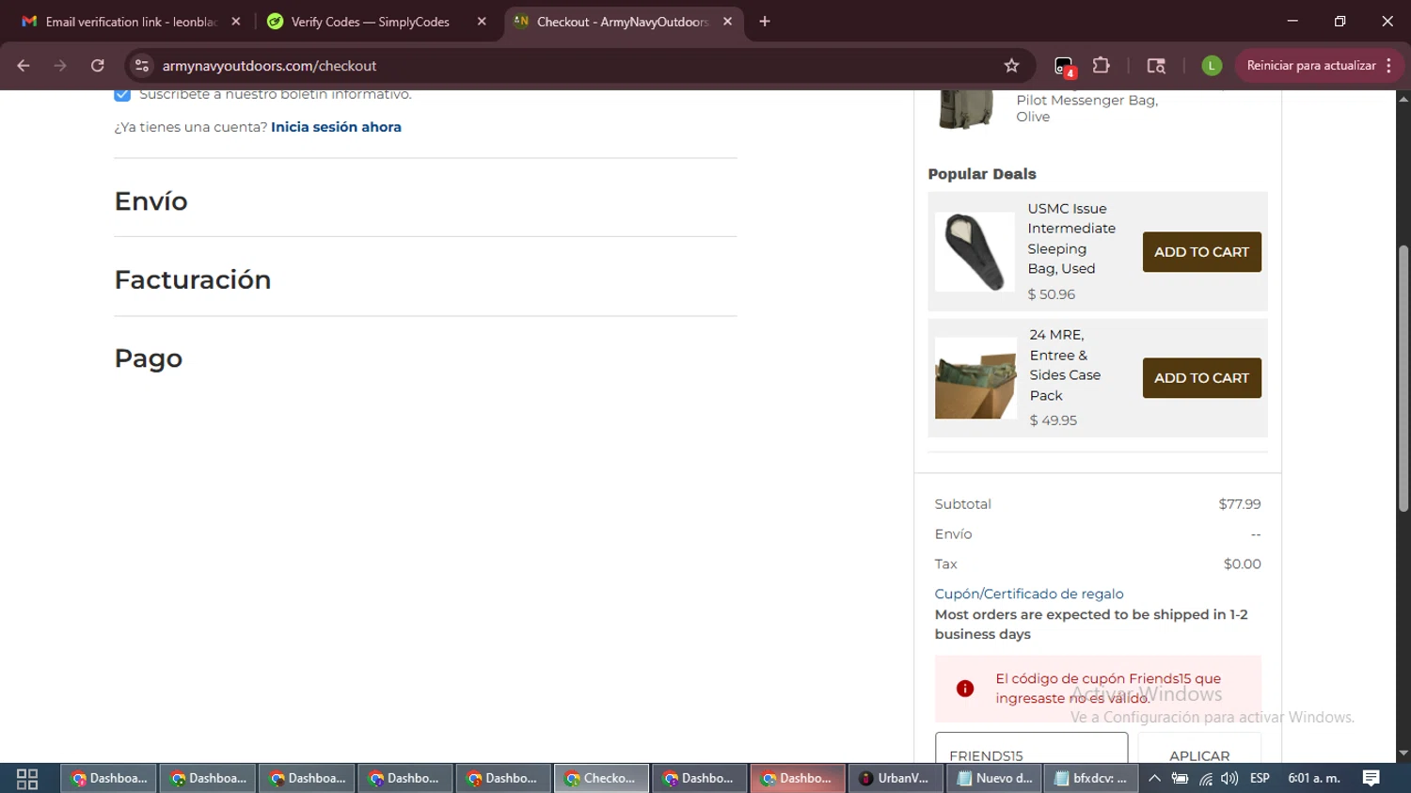1411x793 pixels.
Task: Click the Pilot Messenger Bag thumbnail
Action: [x=966, y=109]
